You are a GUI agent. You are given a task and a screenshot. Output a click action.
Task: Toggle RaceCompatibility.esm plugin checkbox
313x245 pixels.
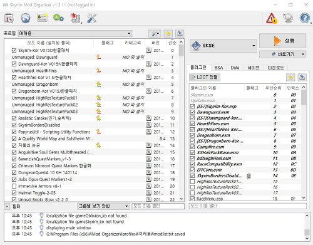pyautogui.click(x=193, y=164)
